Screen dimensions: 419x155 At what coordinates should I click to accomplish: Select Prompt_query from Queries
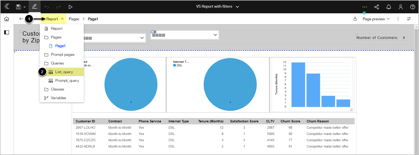tap(67, 80)
